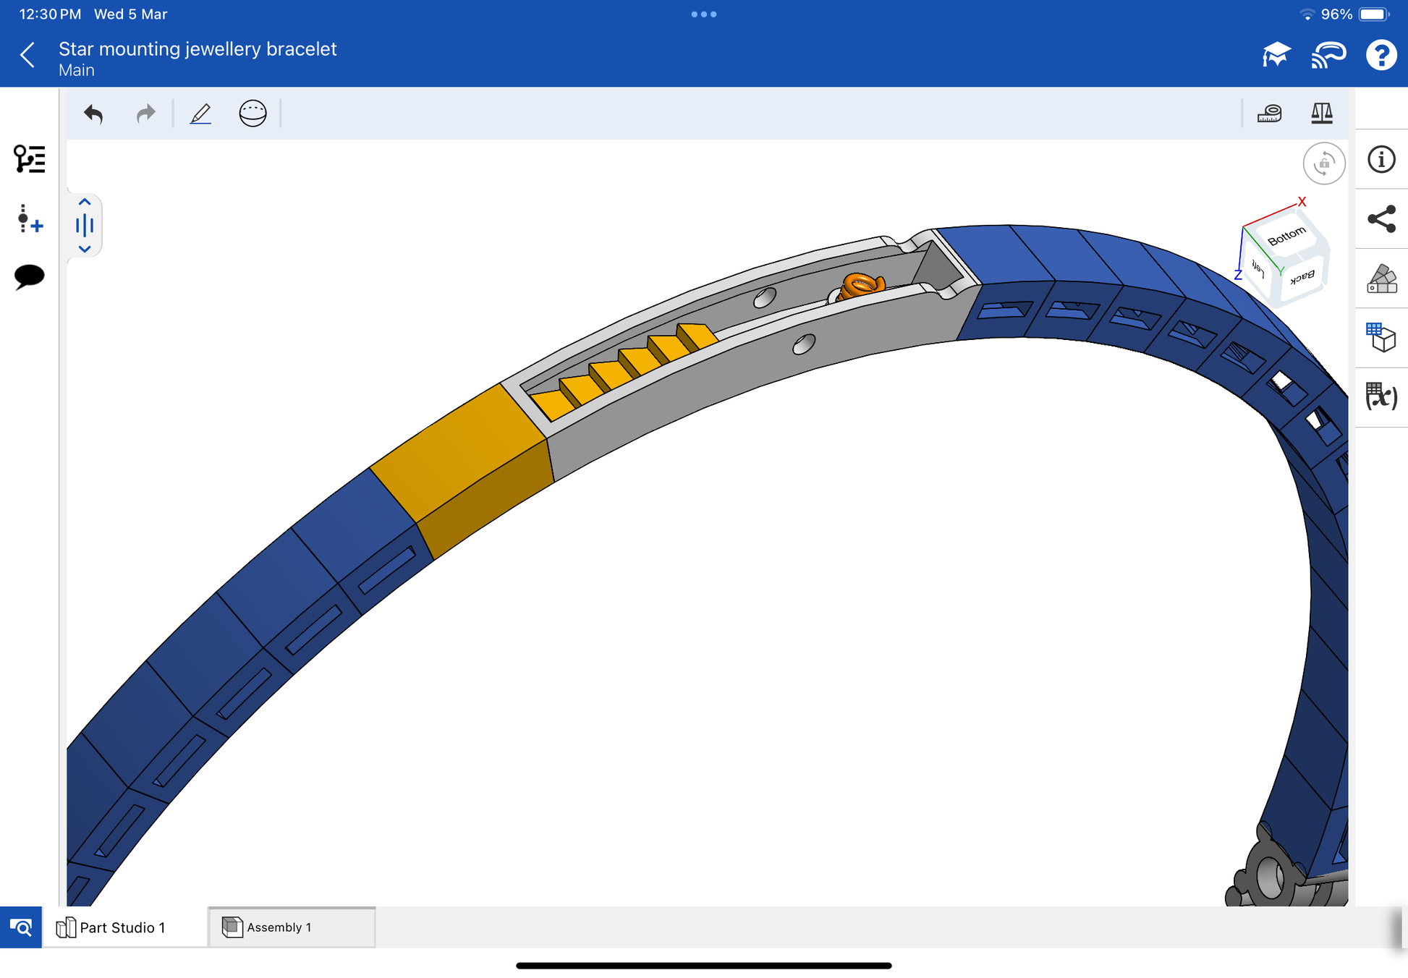This screenshot has width=1408, height=978.
Task: Click the Bottom face of view cube
Action: [1286, 236]
